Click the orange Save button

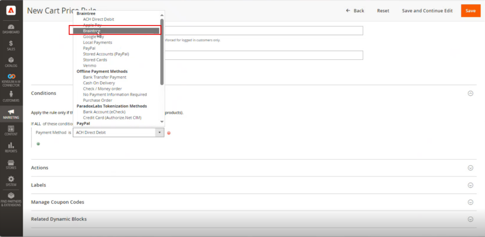[470, 10]
